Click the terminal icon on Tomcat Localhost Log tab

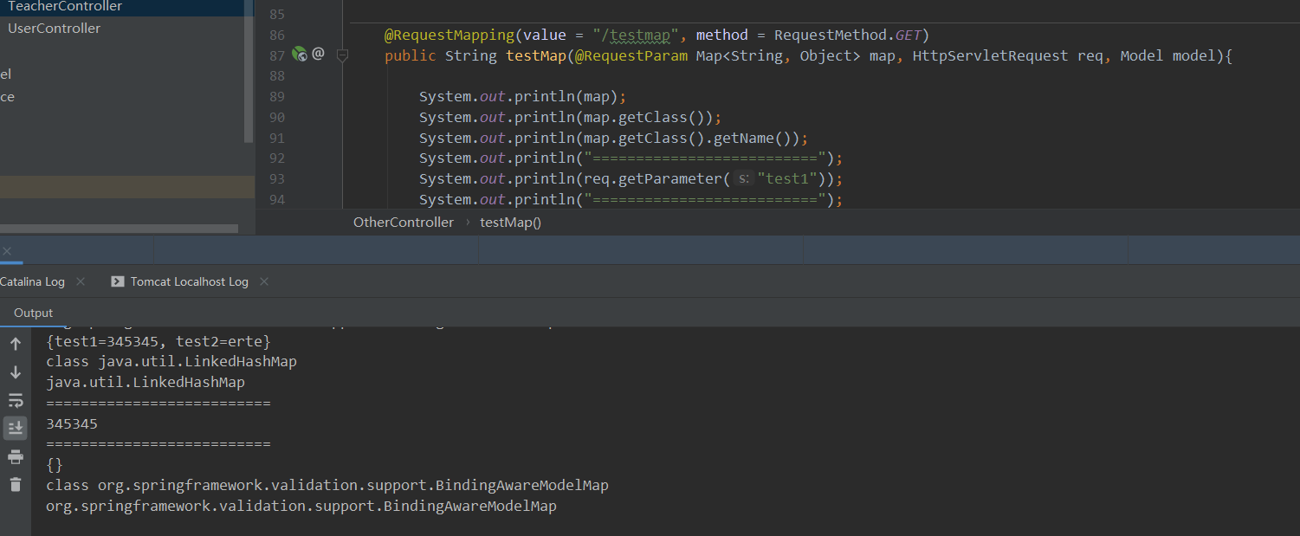point(118,281)
